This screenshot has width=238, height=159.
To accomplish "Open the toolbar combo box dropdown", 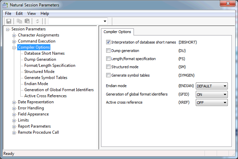I will coord(105,21).
